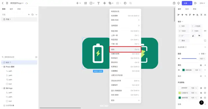Image resolution: width=208 pixels, height=109 pixels.
Task: Flip the selection horizontally
Action: [193, 36]
